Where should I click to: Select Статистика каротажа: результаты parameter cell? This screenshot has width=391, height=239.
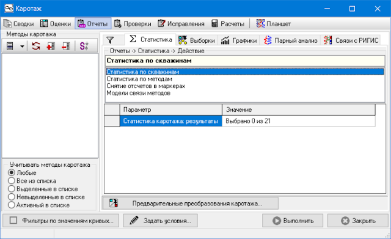click(x=171, y=121)
